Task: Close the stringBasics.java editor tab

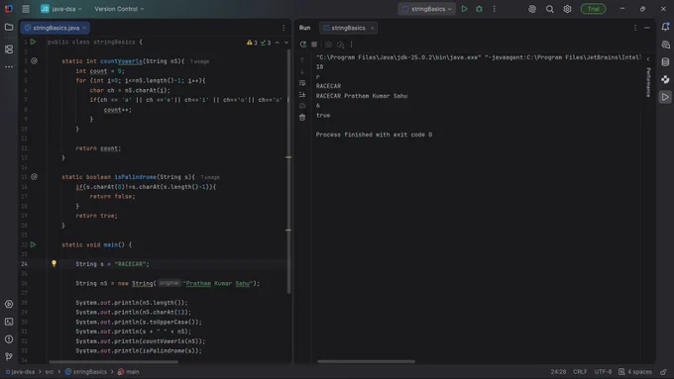Action: [84, 28]
